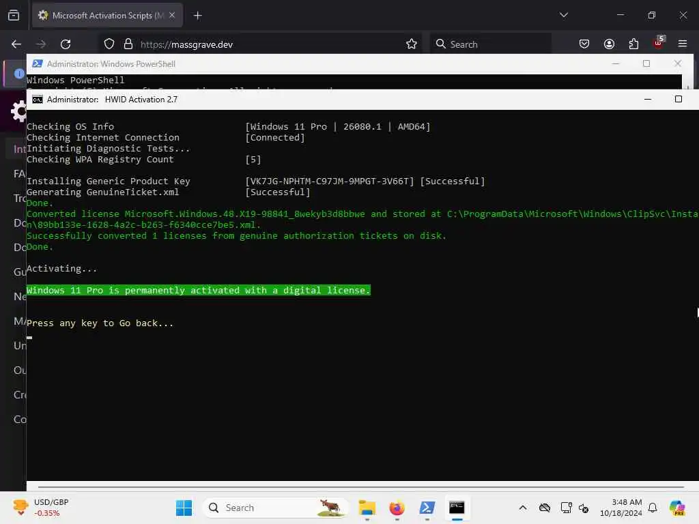699x524 pixels.
Task: Open Firefox account icon
Action: point(609,44)
